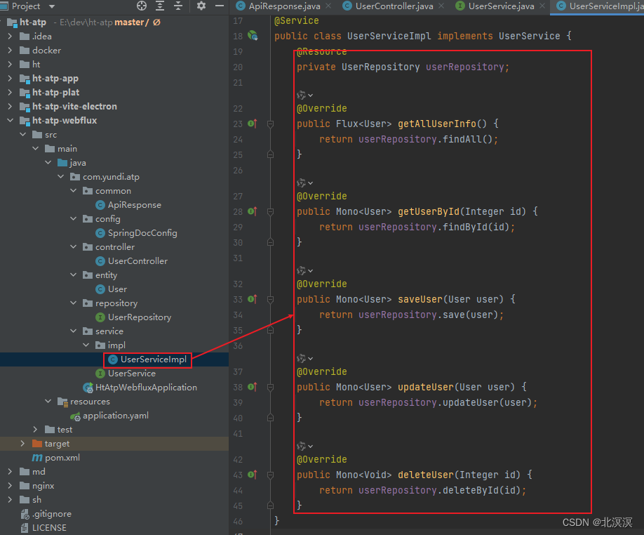Click the Spring bean gutter icon on line 18
Image resolution: width=644 pixels, height=535 pixels.
point(251,34)
